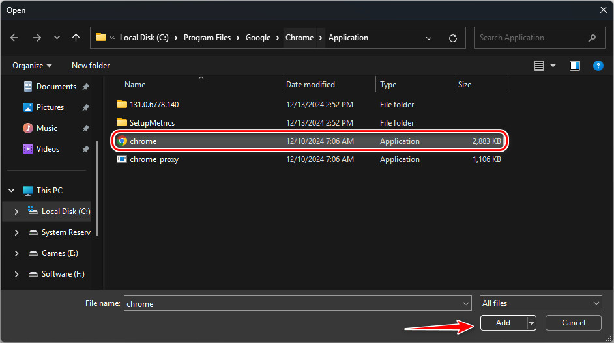
Task: Toggle the preview pane icon
Action: click(x=574, y=66)
